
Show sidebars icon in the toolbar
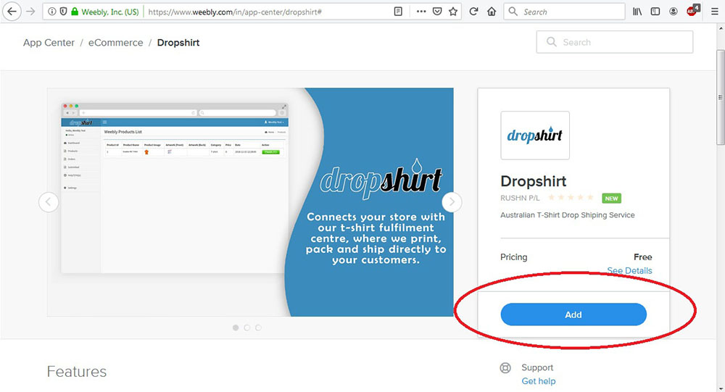click(x=655, y=12)
